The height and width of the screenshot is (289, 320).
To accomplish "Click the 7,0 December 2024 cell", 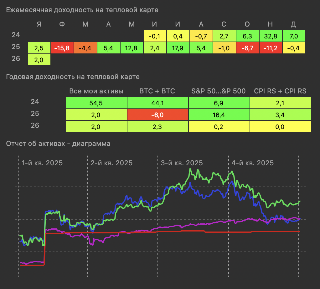I will click(294, 36).
